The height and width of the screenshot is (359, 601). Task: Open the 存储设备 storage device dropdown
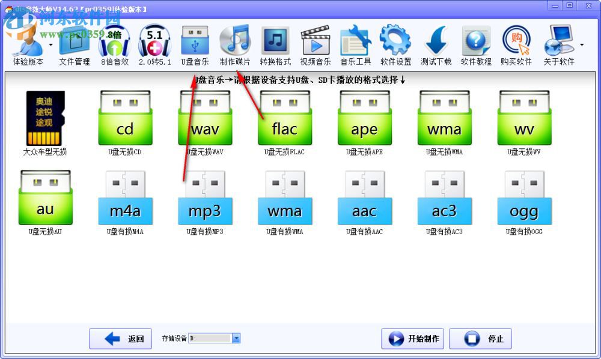[236, 338]
